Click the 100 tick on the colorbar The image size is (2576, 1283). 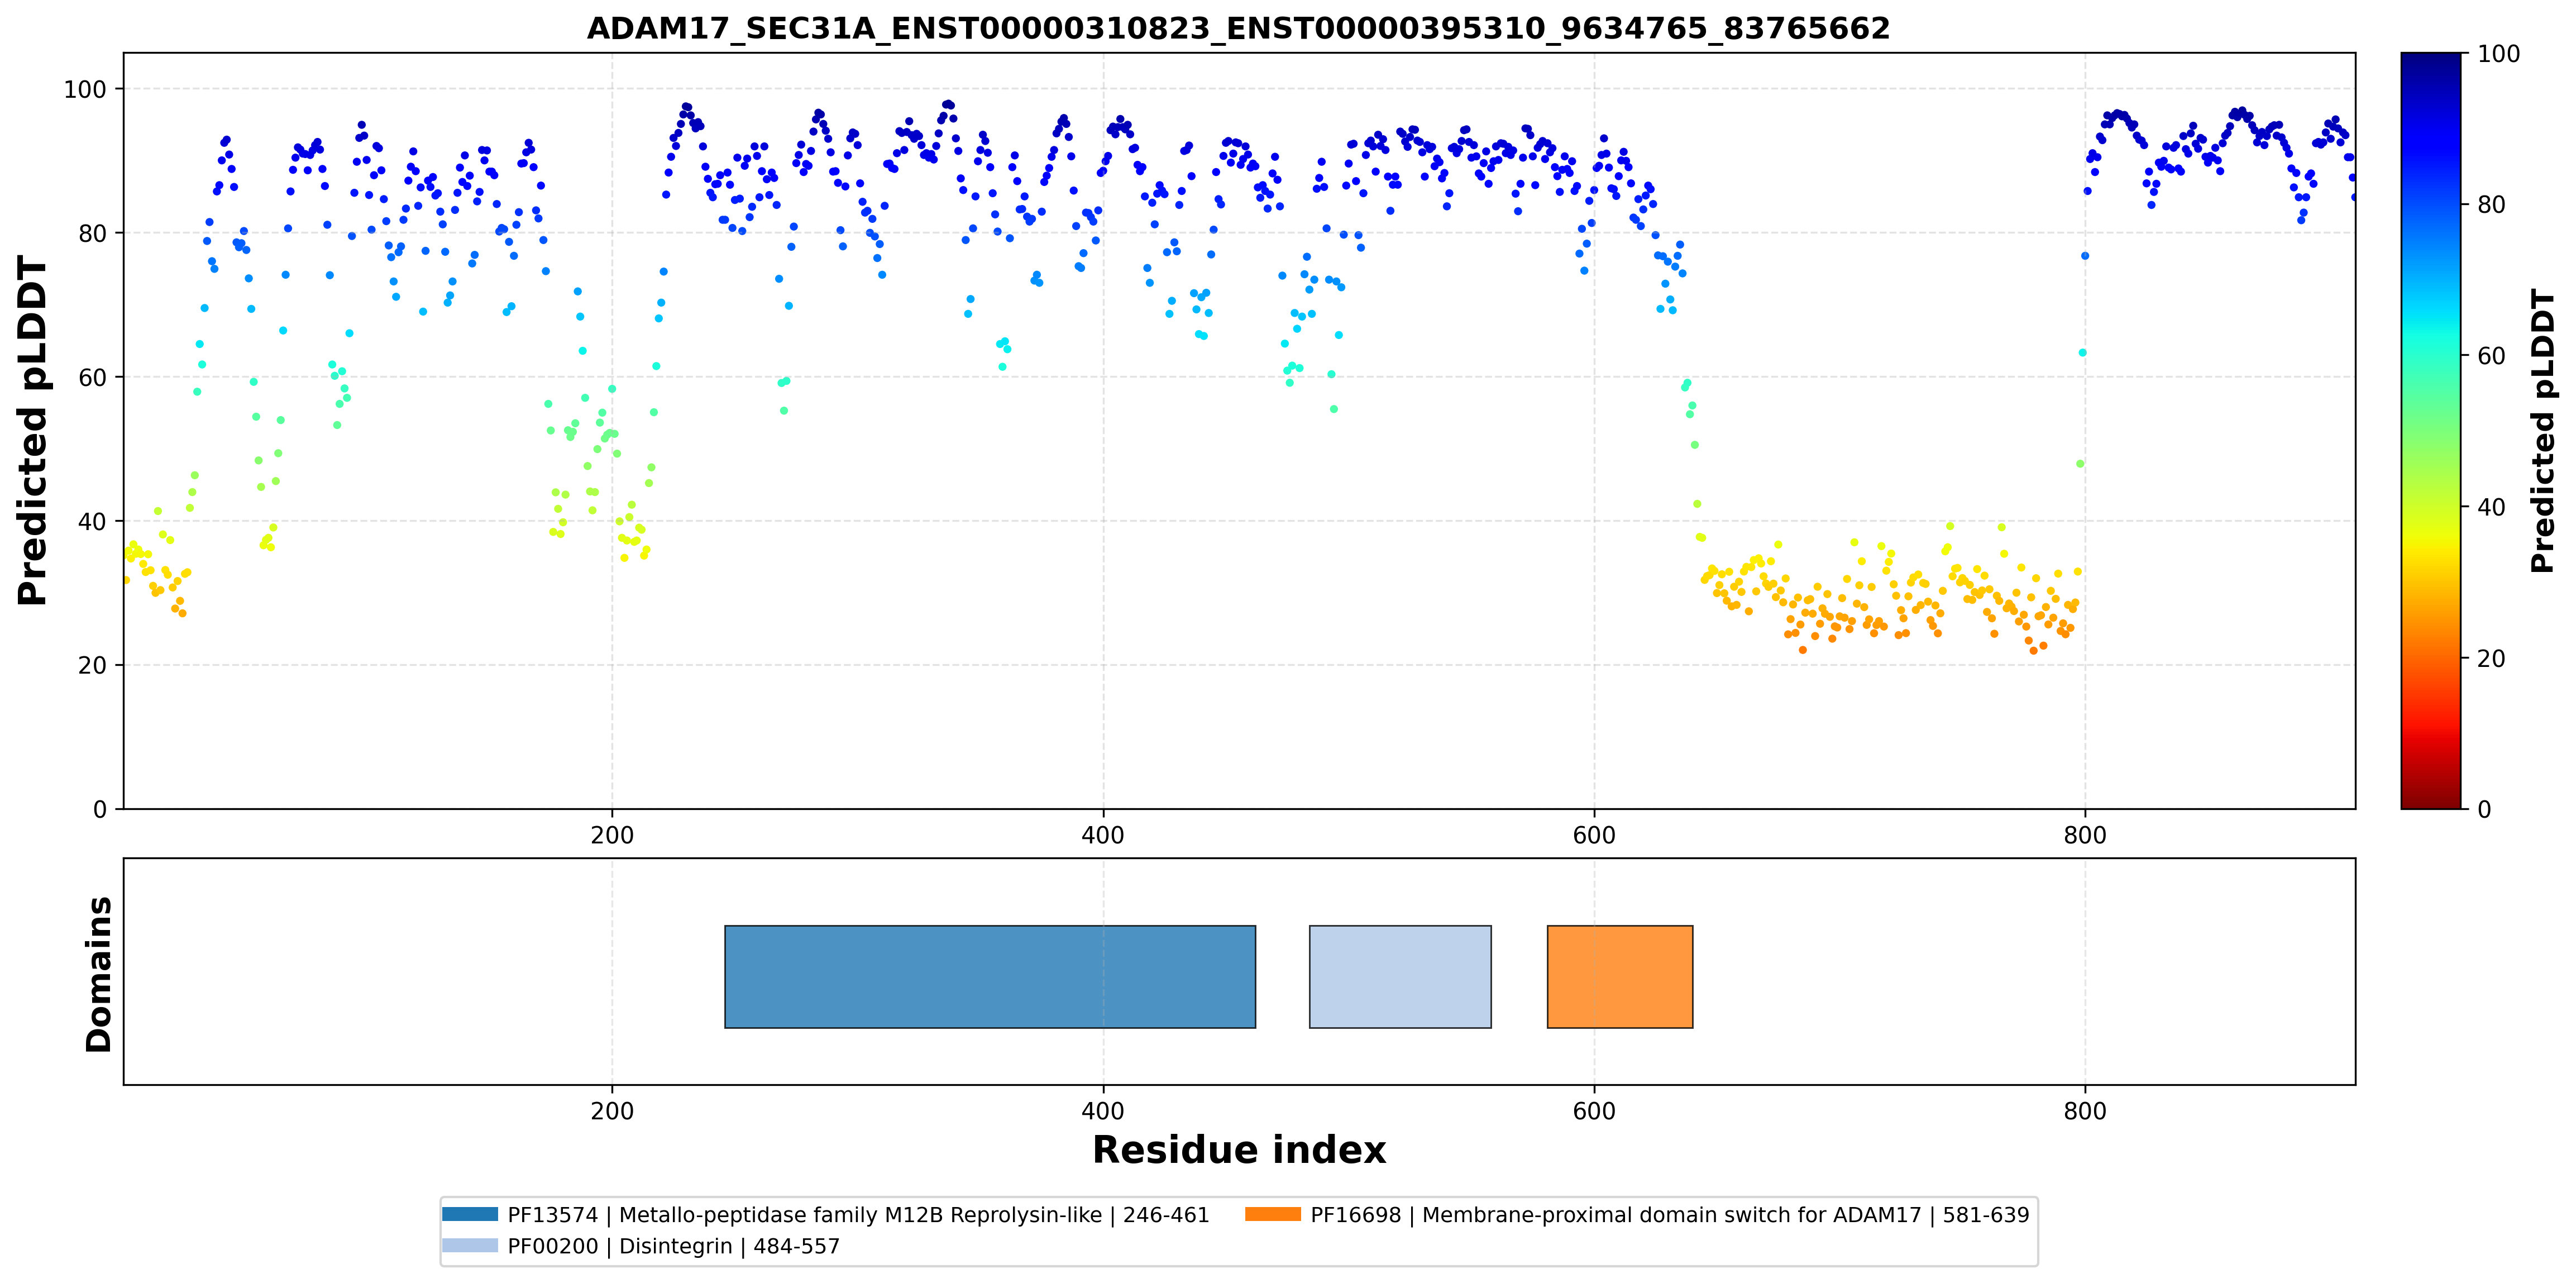coord(2498,54)
